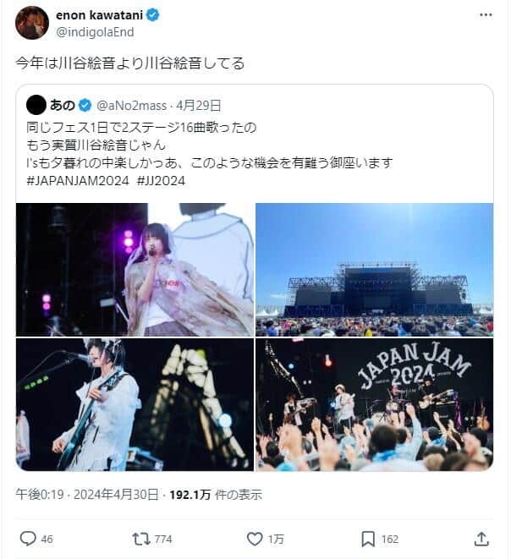This screenshot has width=511, height=559.
Task: Click the repost arrows icon
Action: pyautogui.click(x=141, y=539)
